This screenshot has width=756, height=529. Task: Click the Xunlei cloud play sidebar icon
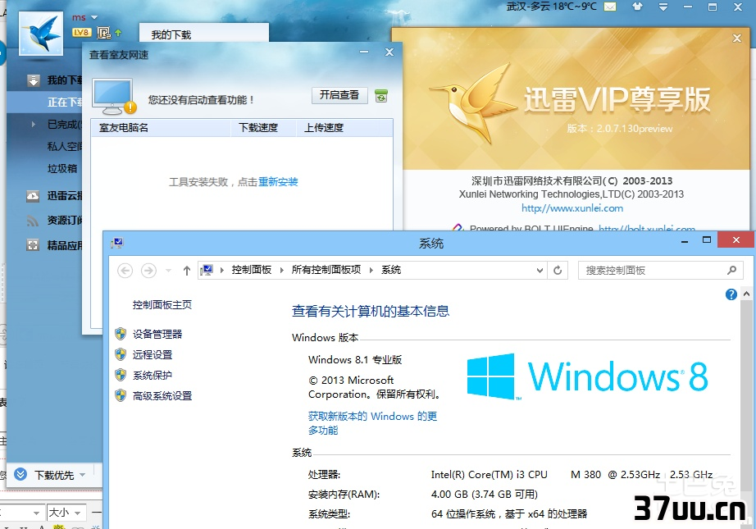pyautogui.click(x=32, y=196)
